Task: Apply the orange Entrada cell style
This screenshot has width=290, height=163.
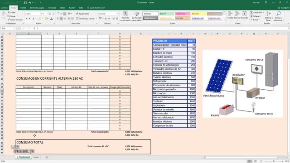Action: [x=183, y=18]
